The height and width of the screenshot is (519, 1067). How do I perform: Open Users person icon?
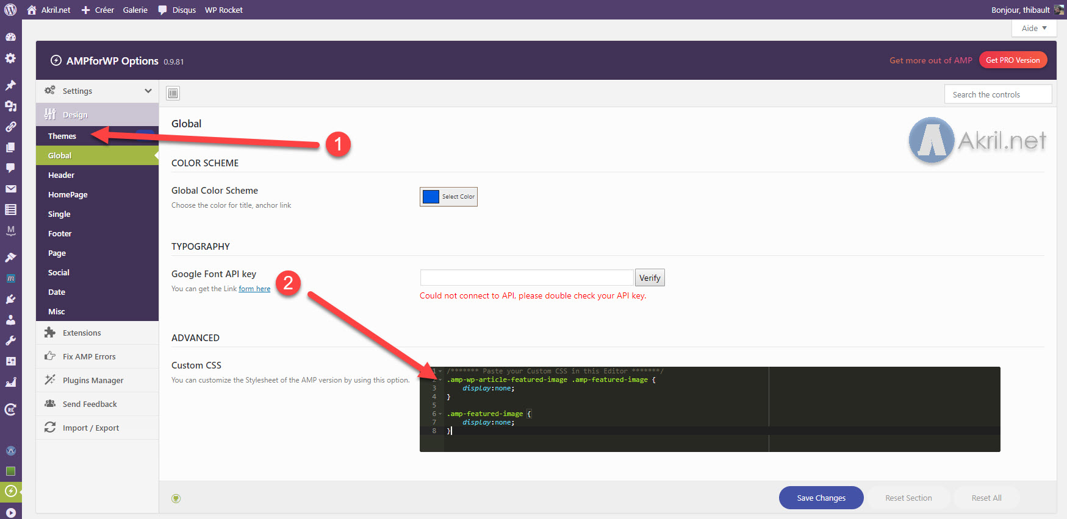click(x=10, y=320)
